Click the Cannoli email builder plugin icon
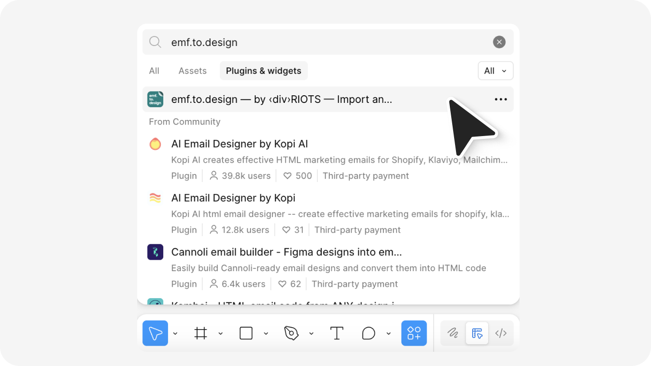This screenshot has height=366, width=651. [155, 252]
